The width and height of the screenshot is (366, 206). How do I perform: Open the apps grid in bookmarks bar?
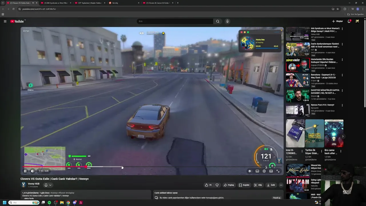point(3,14)
